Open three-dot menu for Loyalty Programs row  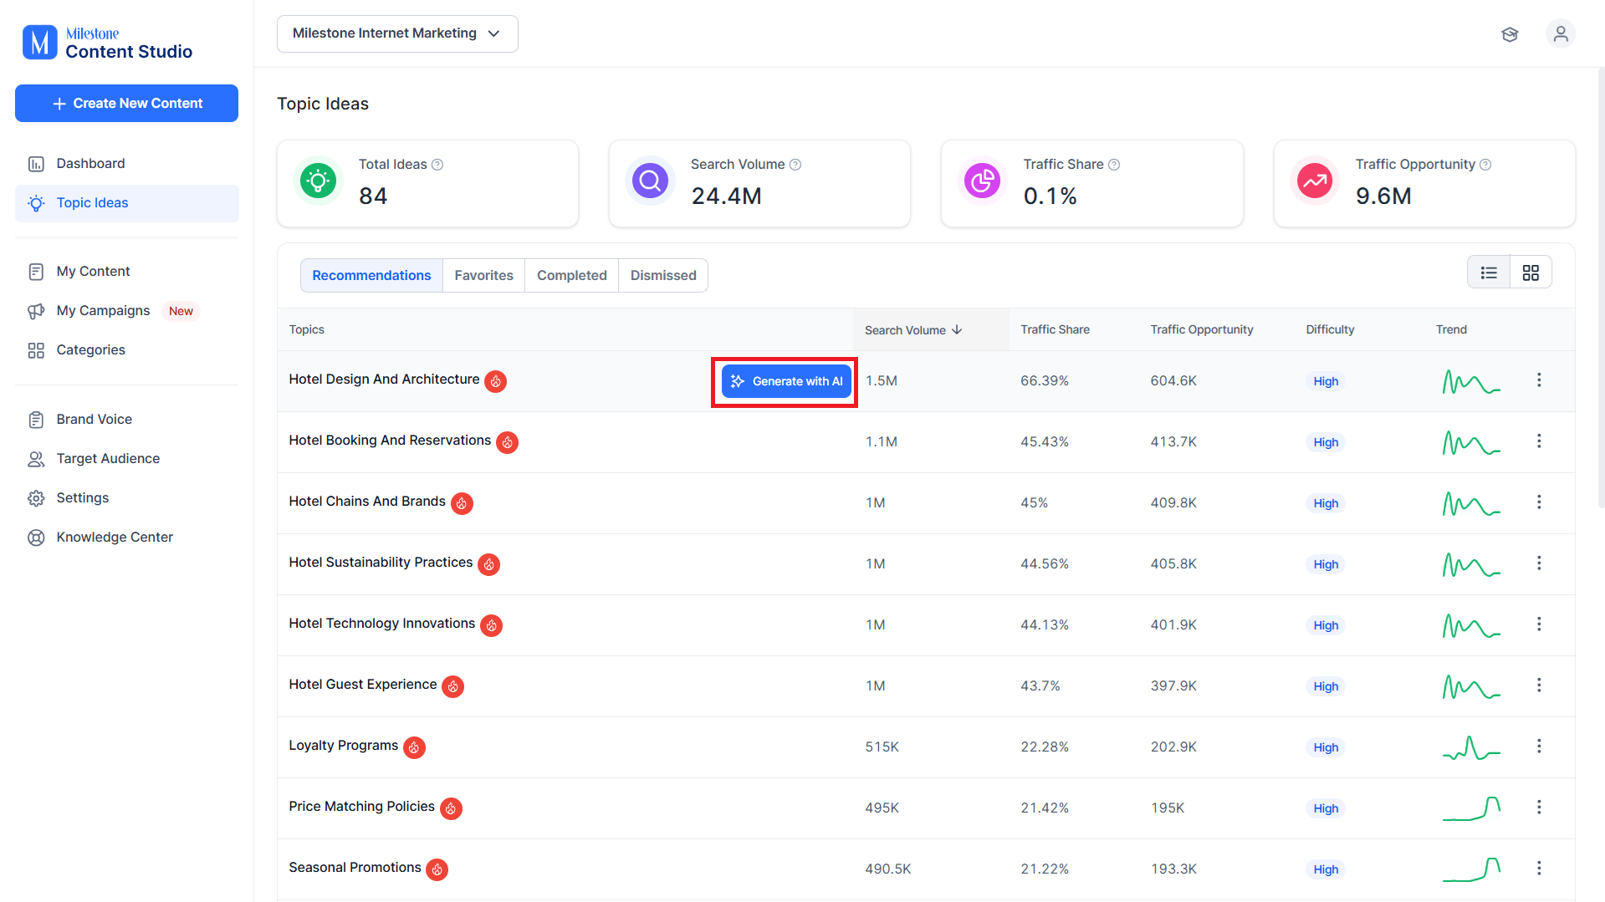[x=1539, y=747]
